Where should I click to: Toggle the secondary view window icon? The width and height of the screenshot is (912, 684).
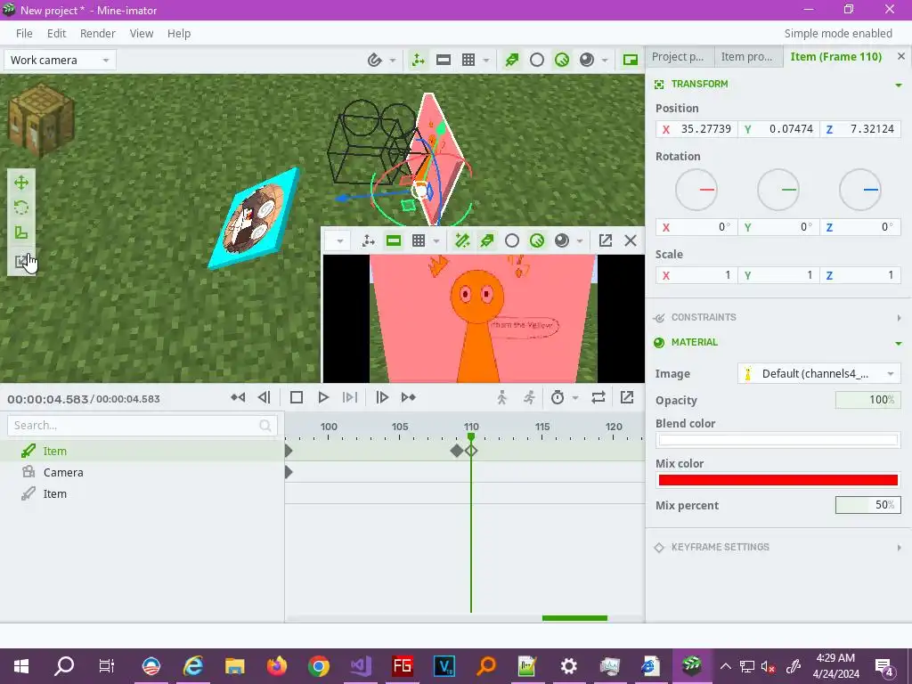click(x=631, y=60)
